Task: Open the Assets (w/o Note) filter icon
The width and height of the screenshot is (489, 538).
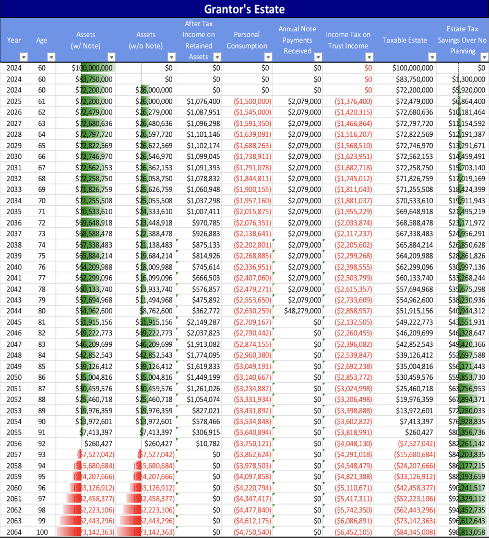Action: (x=172, y=58)
